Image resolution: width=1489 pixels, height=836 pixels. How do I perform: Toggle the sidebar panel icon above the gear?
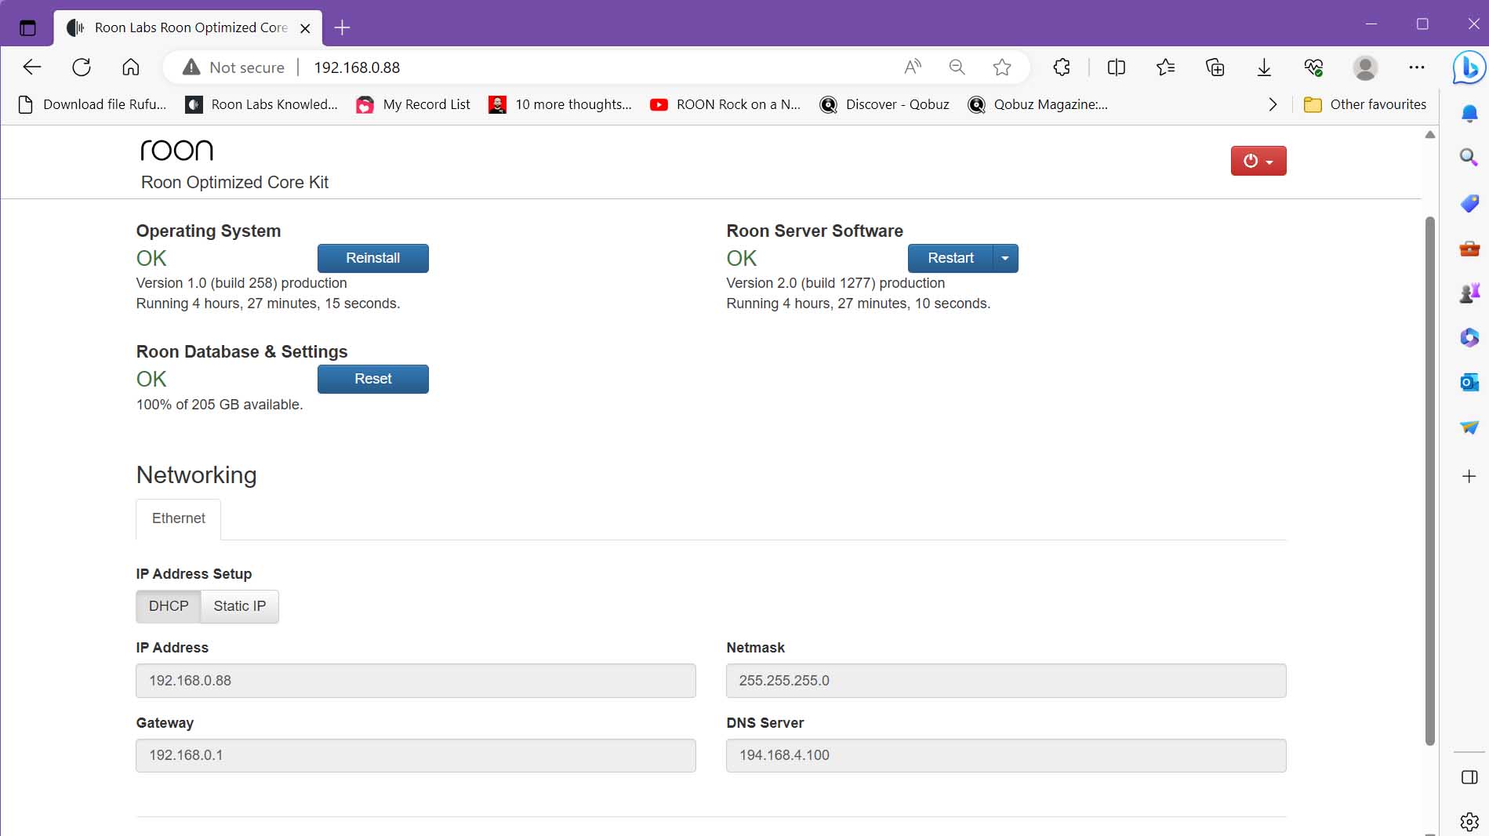(1469, 777)
